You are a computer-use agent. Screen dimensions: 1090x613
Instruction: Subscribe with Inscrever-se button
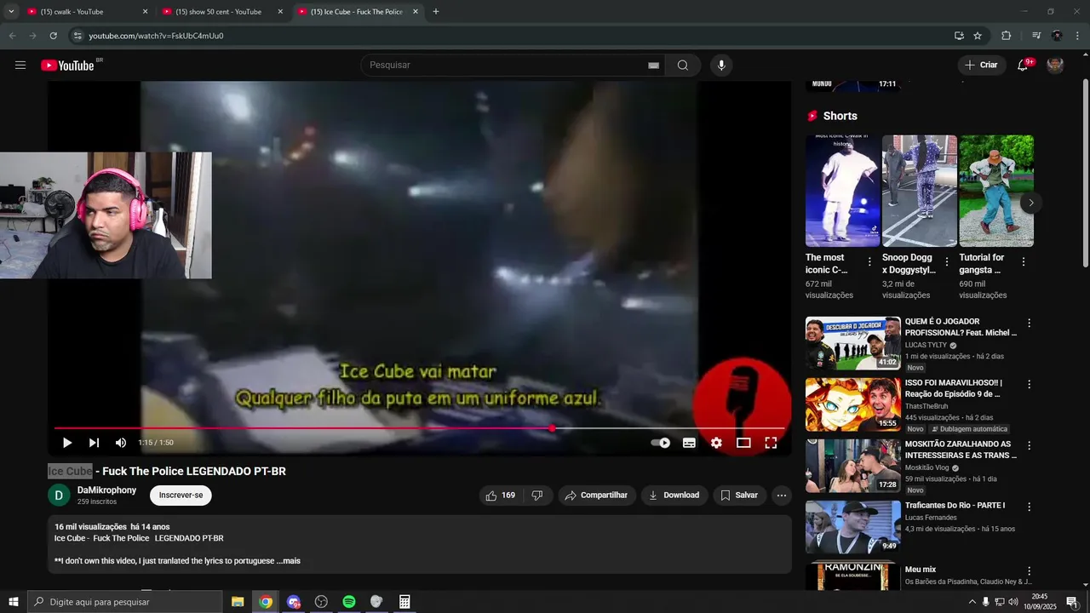tap(181, 496)
